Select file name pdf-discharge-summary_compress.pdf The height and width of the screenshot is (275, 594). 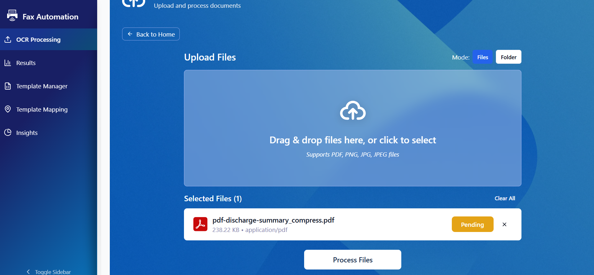coord(273,220)
